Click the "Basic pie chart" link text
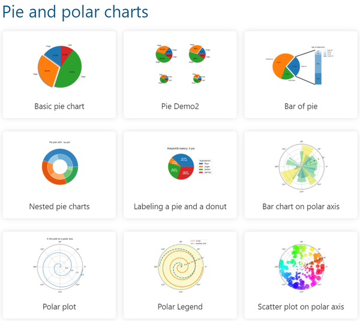 pos(59,106)
